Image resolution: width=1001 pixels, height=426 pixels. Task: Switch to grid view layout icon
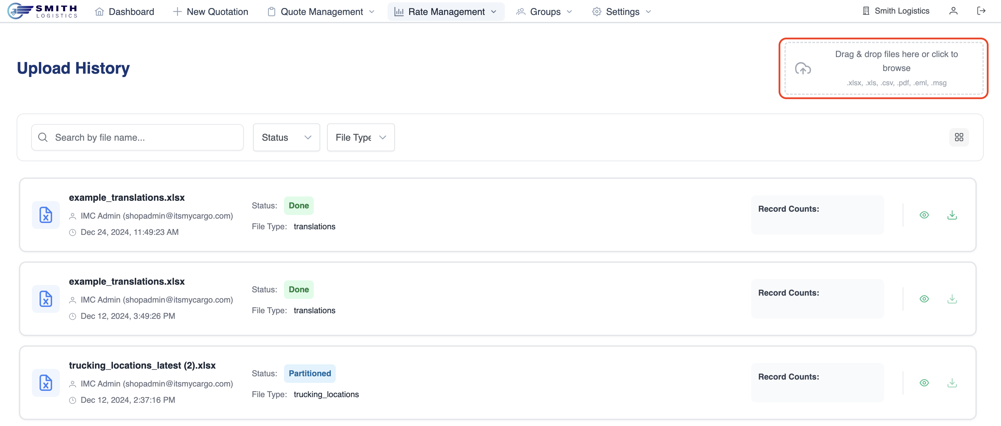tap(958, 137)
